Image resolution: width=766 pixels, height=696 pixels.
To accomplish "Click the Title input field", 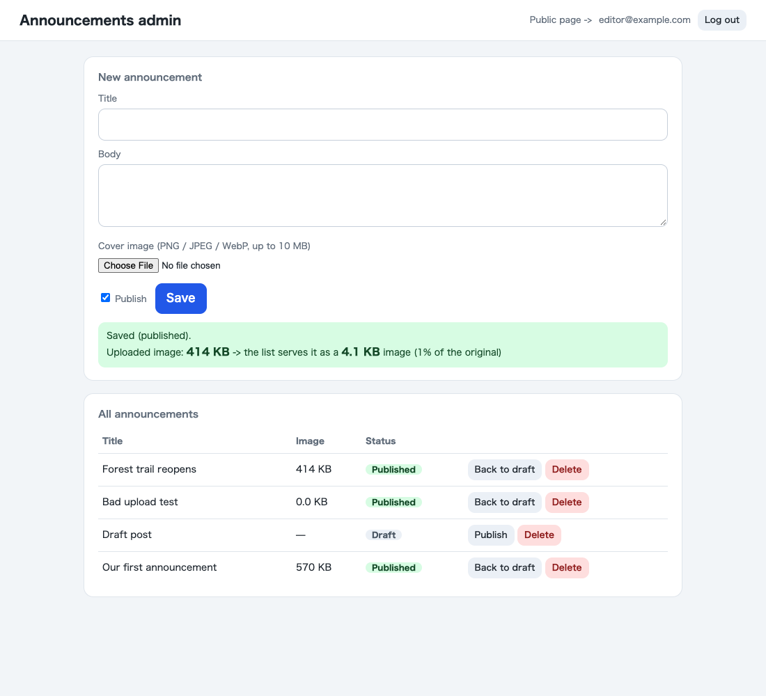I will [x=382, y=125].
